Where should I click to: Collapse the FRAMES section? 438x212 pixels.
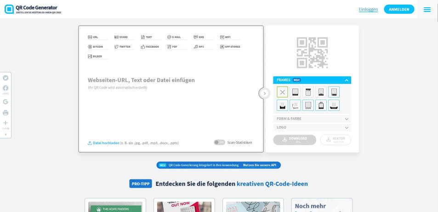(312, 80)
